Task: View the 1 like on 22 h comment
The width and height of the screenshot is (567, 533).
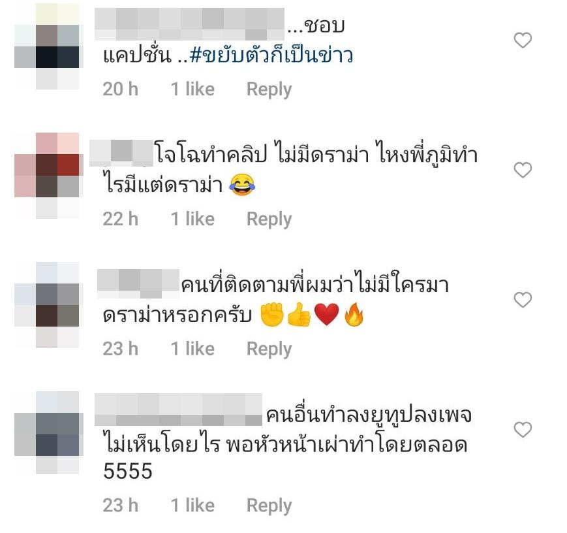Action: [x=192, y=219]
